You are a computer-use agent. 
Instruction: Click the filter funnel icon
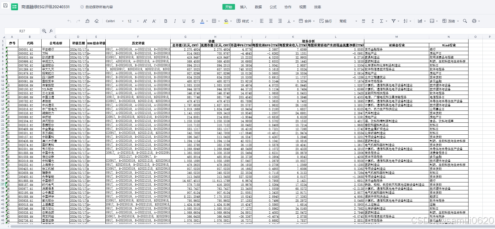tap(394, 21)
